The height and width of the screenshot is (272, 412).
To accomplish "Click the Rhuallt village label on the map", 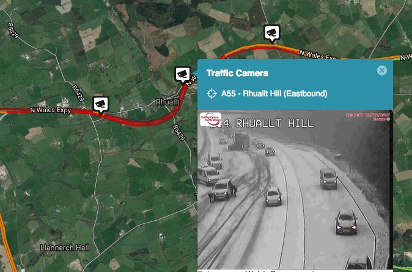I will (x=167, y=102).
